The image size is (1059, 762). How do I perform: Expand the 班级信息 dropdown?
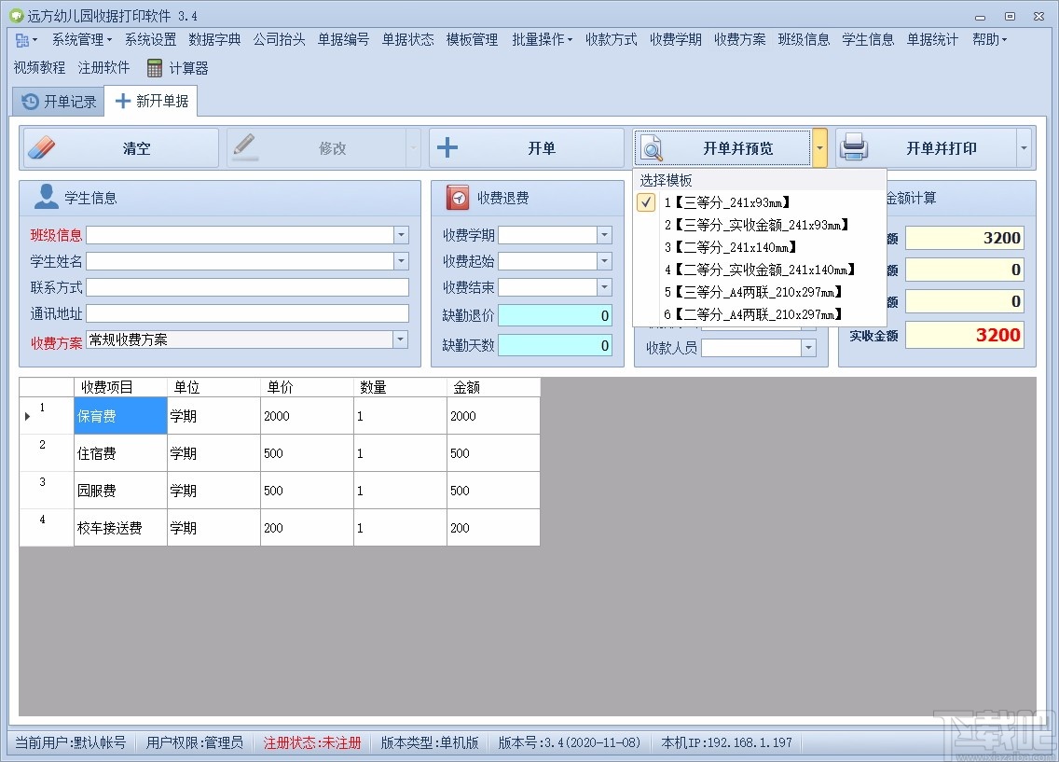pyautogui.click(x=401, y=234)
